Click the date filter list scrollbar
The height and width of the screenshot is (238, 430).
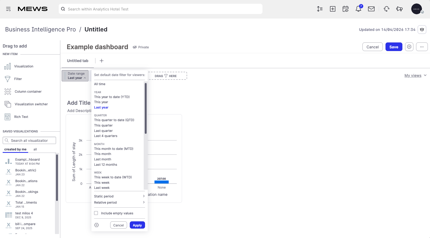146,108
